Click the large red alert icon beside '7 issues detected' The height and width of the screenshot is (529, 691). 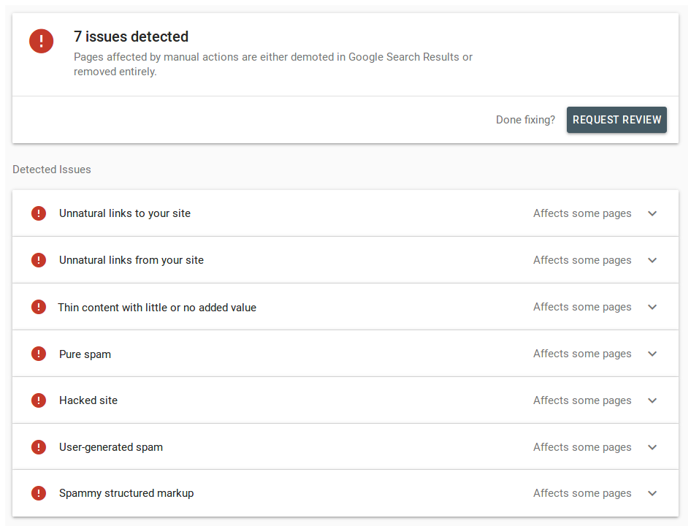coord(41,41)
